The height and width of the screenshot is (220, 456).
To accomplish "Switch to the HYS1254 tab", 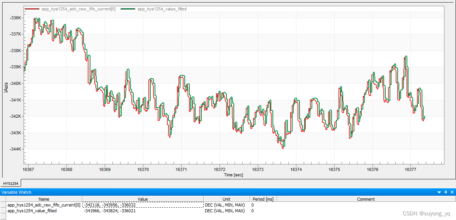I will (x=11, y=183).
